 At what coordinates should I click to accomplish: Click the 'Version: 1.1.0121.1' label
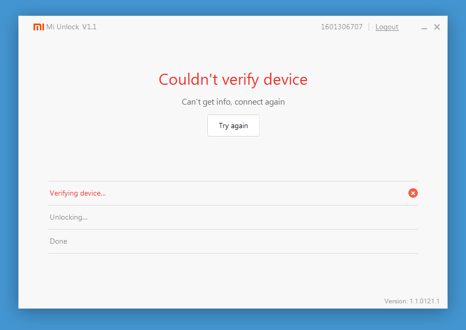tap(412, 301)
